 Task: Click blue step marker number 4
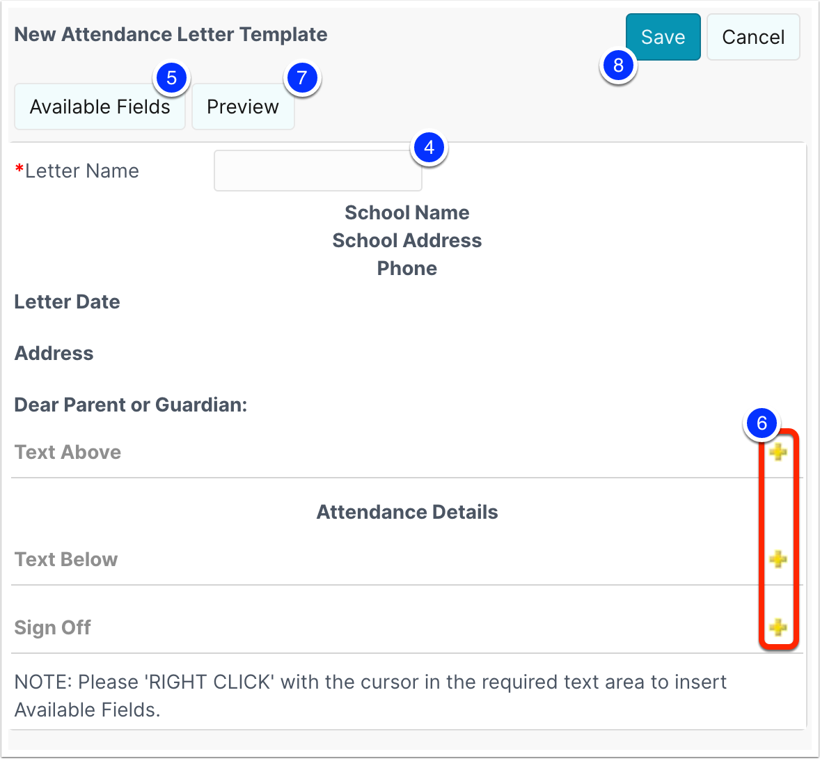pos(429,148)
